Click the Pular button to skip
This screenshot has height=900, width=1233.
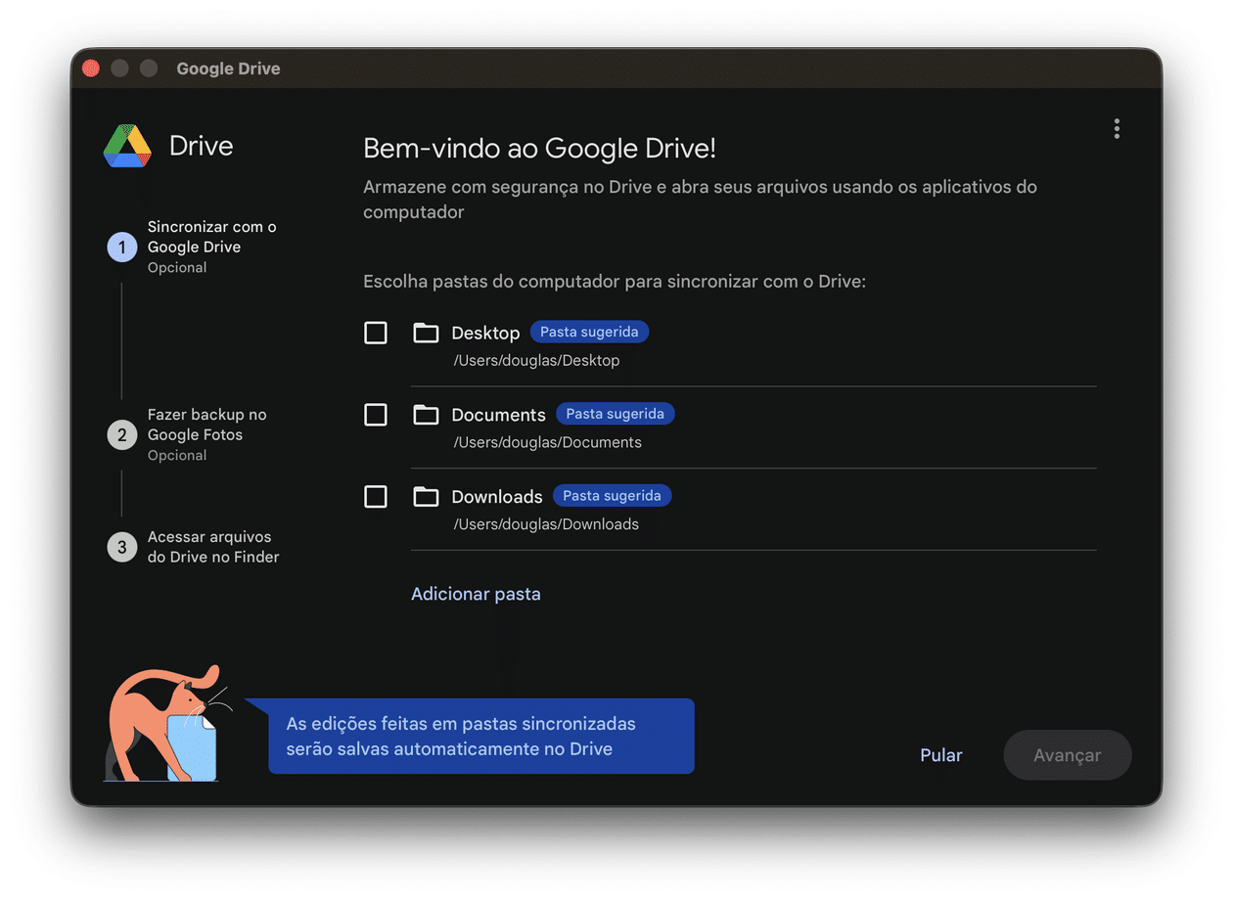click(x=940, y=755)
